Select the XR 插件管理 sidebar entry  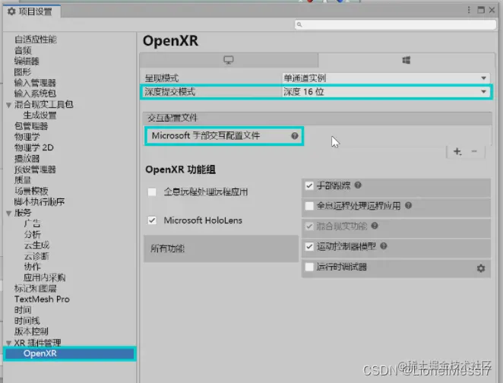37,343
